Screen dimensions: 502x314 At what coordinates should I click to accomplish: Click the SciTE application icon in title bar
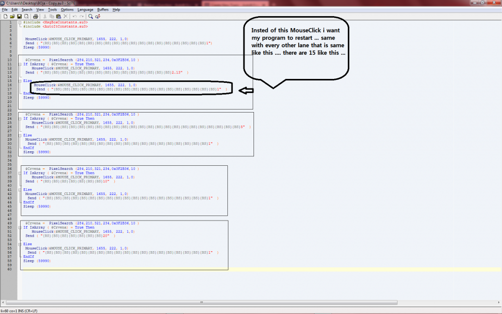pyautogui.click(x=3, y=3)
